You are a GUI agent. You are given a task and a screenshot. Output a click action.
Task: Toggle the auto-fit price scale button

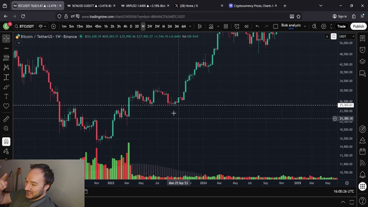coord(333,37)
